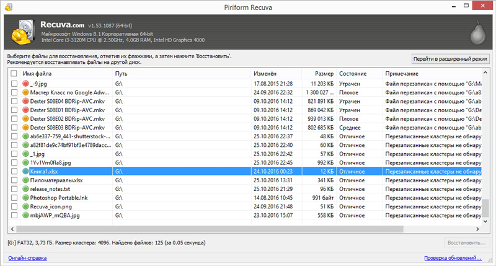Sort by the Имя файла column header

click(66, 73)
